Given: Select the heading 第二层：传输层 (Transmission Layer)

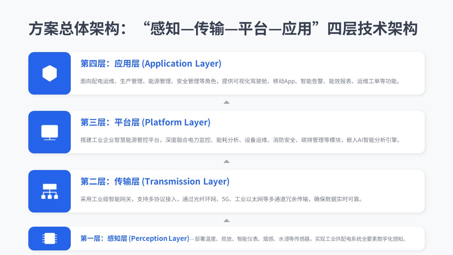Looking at the screenshot, I should coord(155,182).
